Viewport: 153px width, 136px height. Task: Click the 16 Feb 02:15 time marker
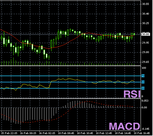(47, 133)
